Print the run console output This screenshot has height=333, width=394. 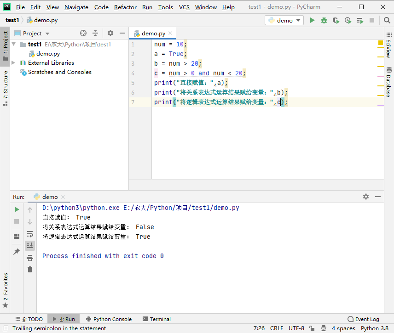pos(30,258)
